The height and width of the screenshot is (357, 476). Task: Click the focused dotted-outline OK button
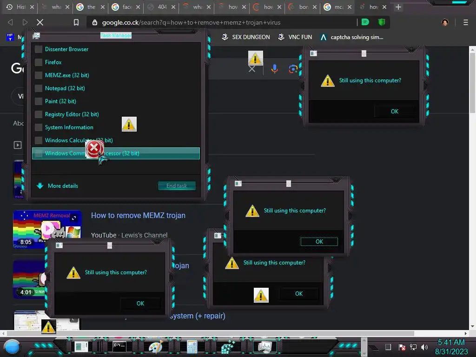[319, 242]
